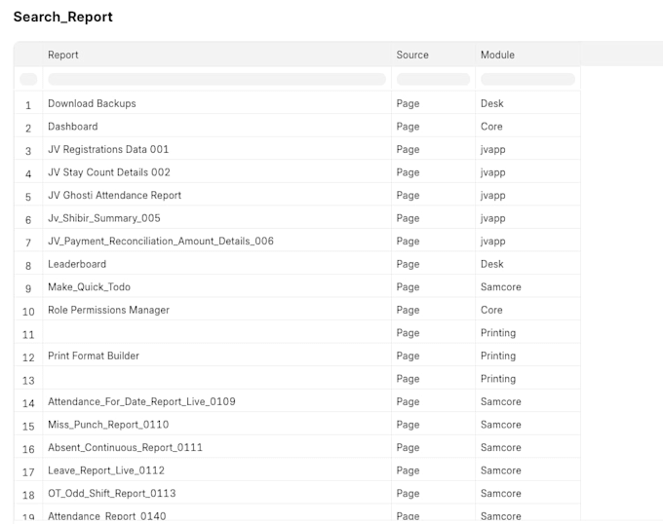
Task: Select Absent_Continuous_Report_0111
Action: [125, 447]
